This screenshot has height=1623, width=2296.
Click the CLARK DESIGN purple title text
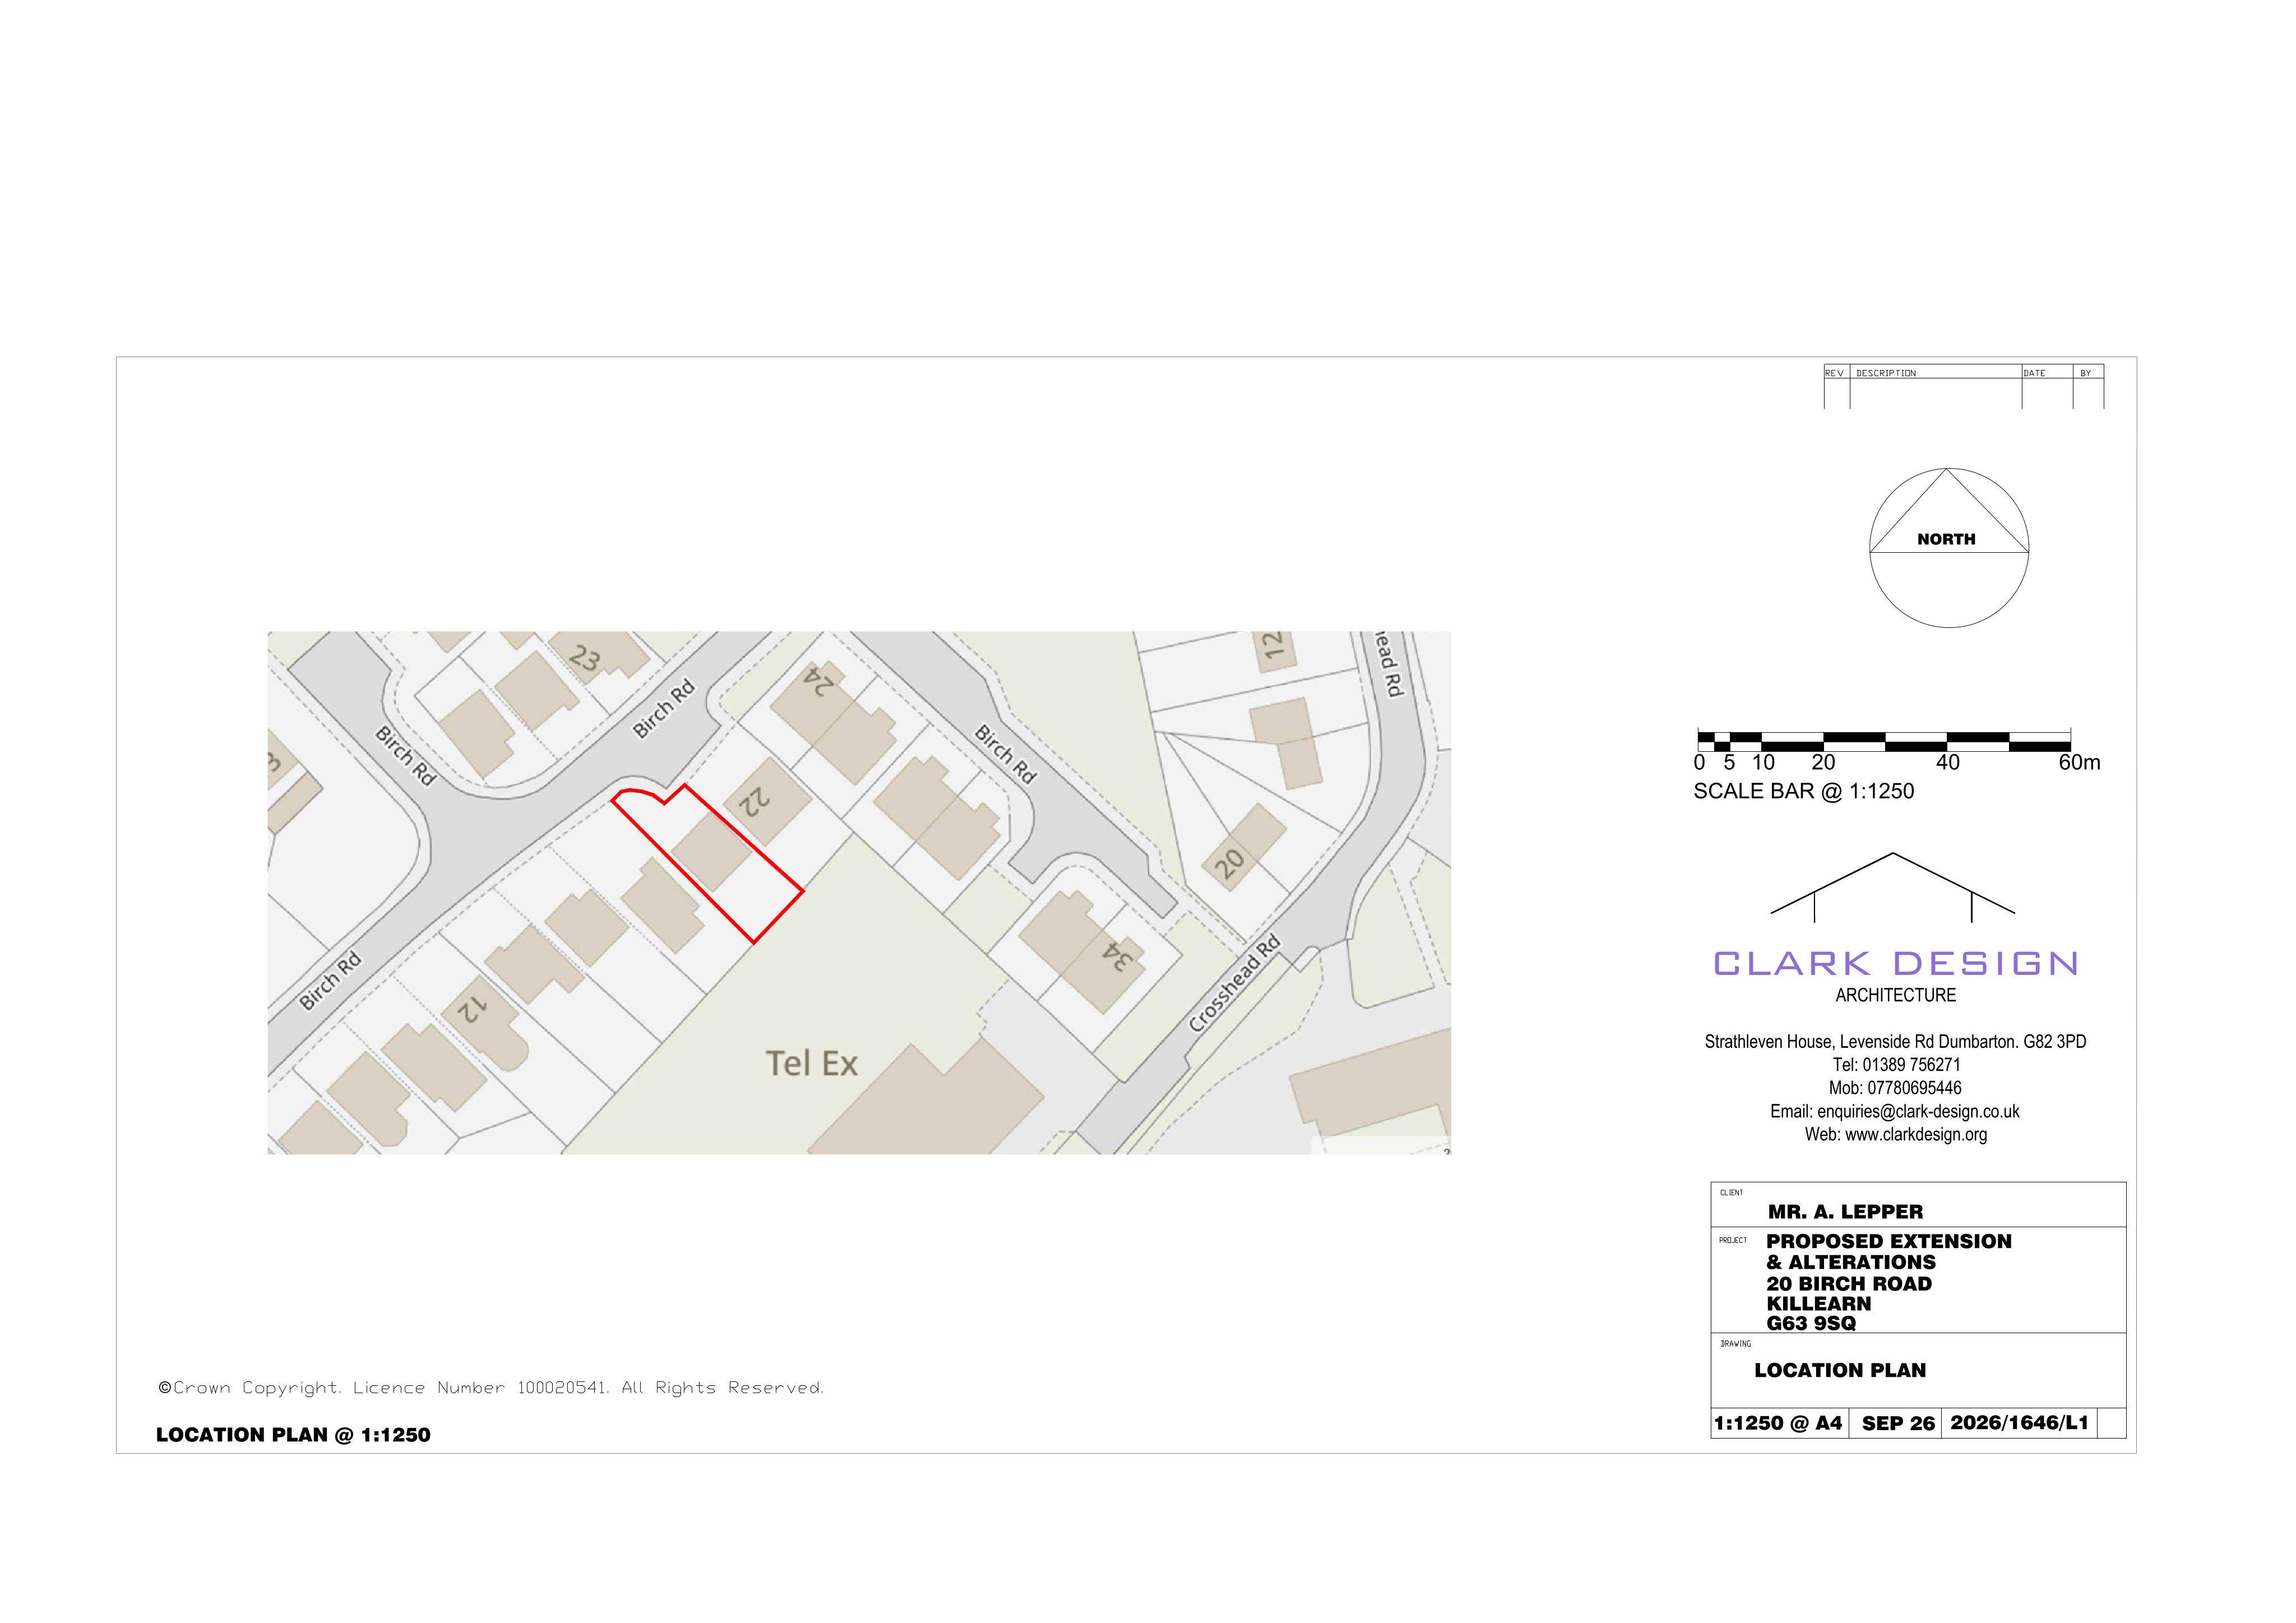click(x=1895, y=963)
